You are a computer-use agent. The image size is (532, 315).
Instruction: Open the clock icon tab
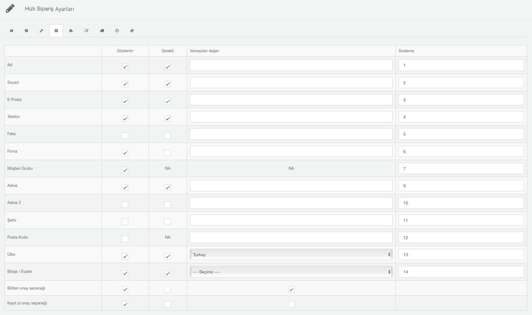click(x=117, y=31)
